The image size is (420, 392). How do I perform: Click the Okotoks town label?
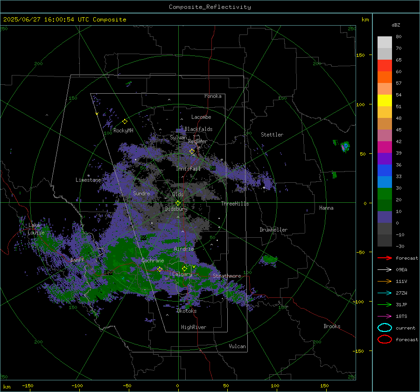(187, 311)
